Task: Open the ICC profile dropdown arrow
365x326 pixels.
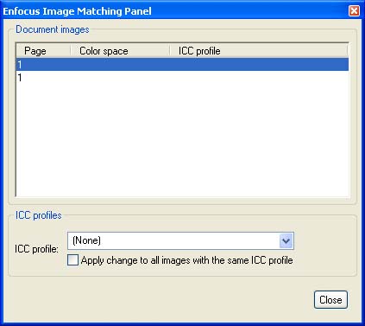Action: click(x=286, y=240)
